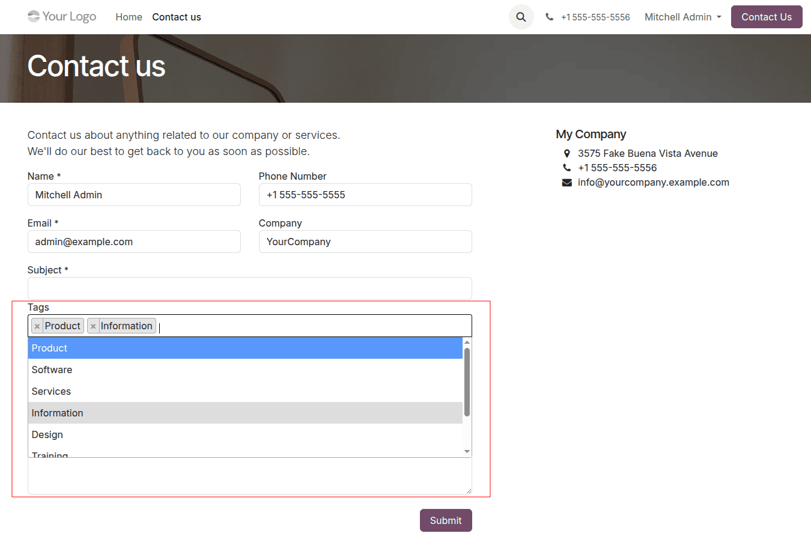
Task: Click the 3575 Fake Buena Vista Avenue address
Action: click(648, 153)
